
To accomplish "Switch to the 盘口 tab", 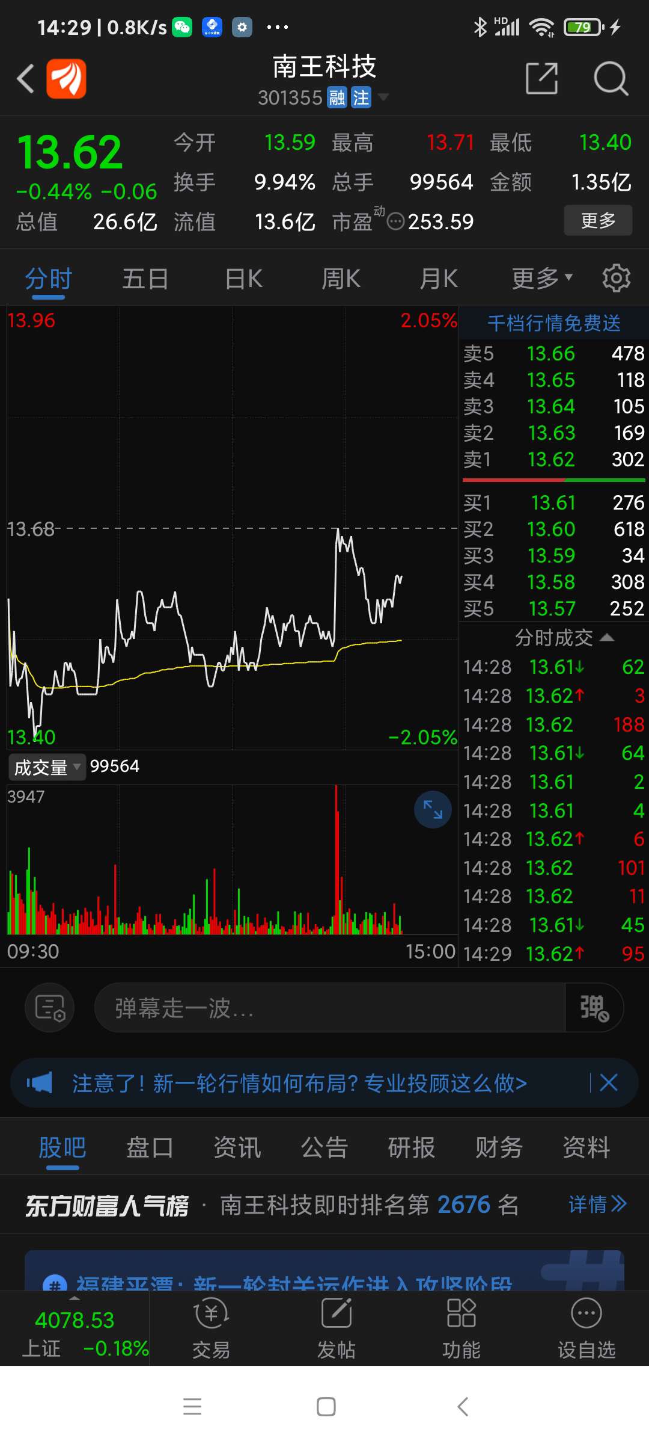I will [150, 1147].
